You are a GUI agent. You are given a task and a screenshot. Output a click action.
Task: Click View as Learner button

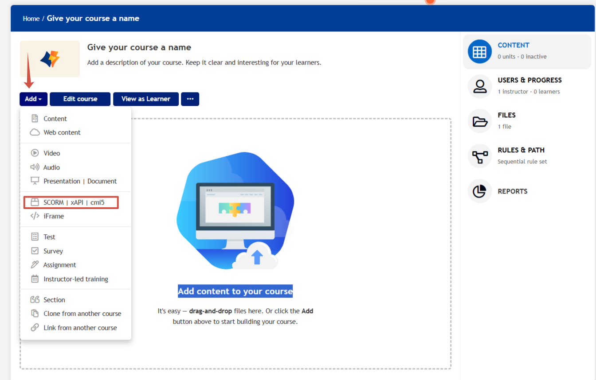pyautogui.click(x=145, y=99)
